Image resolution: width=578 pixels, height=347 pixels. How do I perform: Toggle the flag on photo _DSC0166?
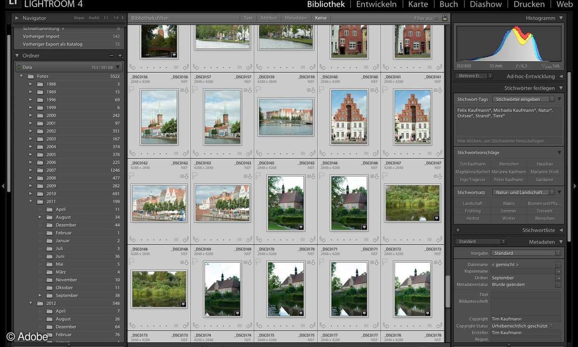[x=321, y=175]
